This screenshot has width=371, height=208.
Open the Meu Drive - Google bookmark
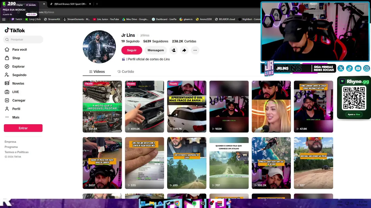click(135, 19)
